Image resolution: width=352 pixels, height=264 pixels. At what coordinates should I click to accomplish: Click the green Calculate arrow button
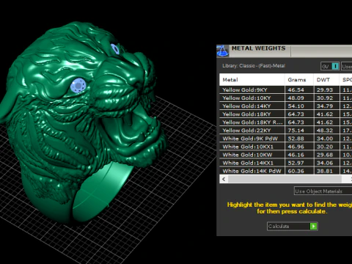[313, 226]
